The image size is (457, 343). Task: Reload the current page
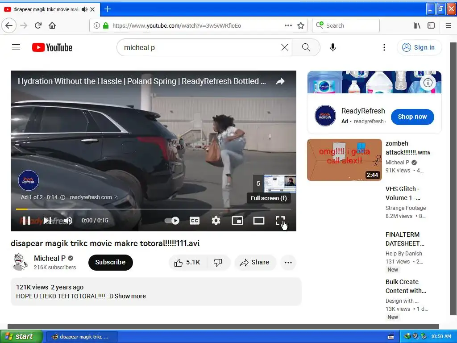click(38, 25)
